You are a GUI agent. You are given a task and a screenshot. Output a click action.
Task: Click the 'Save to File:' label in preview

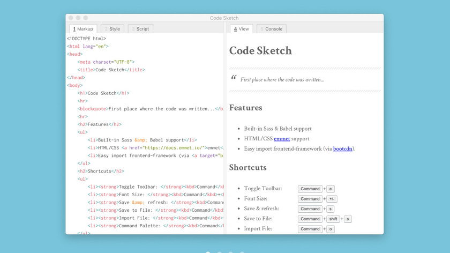coord(258,219)
